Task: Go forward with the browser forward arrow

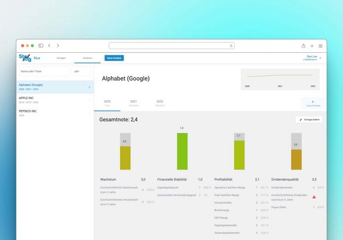Action: coord(58,46)
